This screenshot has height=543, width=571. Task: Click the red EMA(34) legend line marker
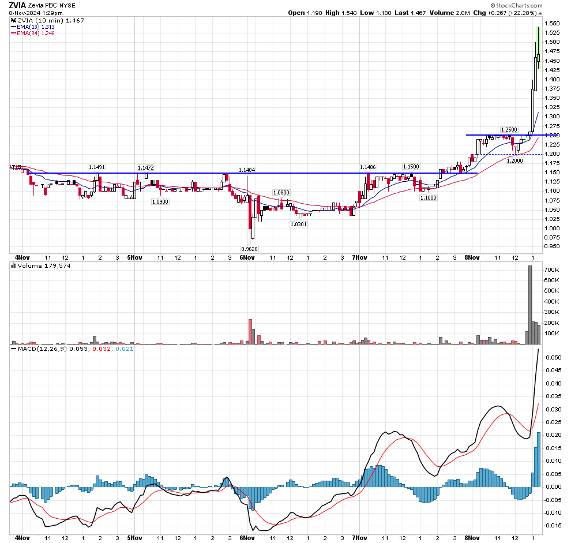click(14, 33)
